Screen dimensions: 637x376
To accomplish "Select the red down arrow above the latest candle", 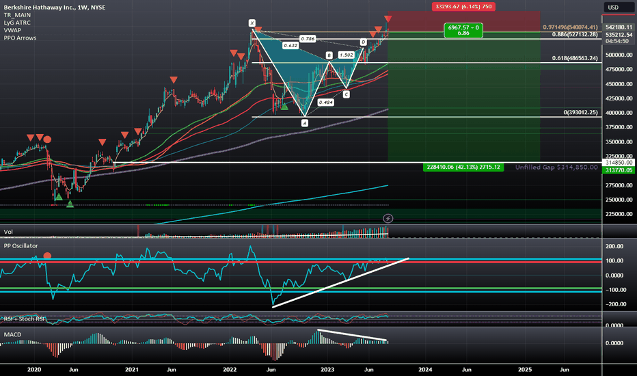I will coord(388,19).
